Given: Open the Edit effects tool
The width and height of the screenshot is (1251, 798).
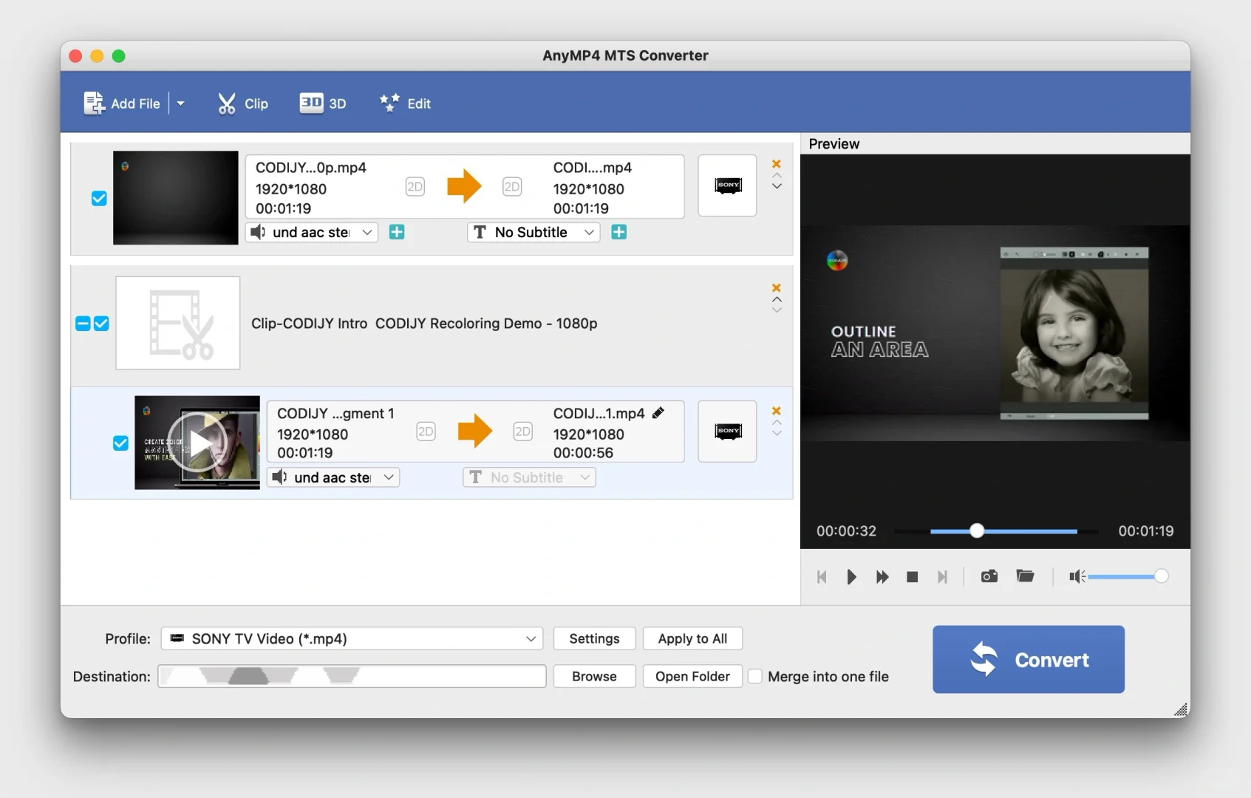Looking at the screenshot, I should [x=405, y=103].
